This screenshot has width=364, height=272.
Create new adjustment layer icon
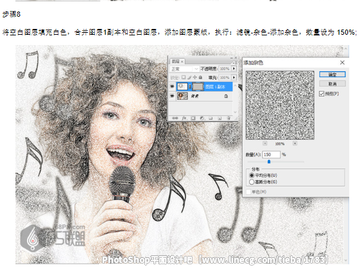202,118
